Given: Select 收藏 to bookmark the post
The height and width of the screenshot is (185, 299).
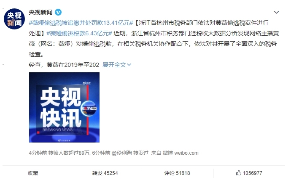Looking at the screenshot, I should click(33, 173).
